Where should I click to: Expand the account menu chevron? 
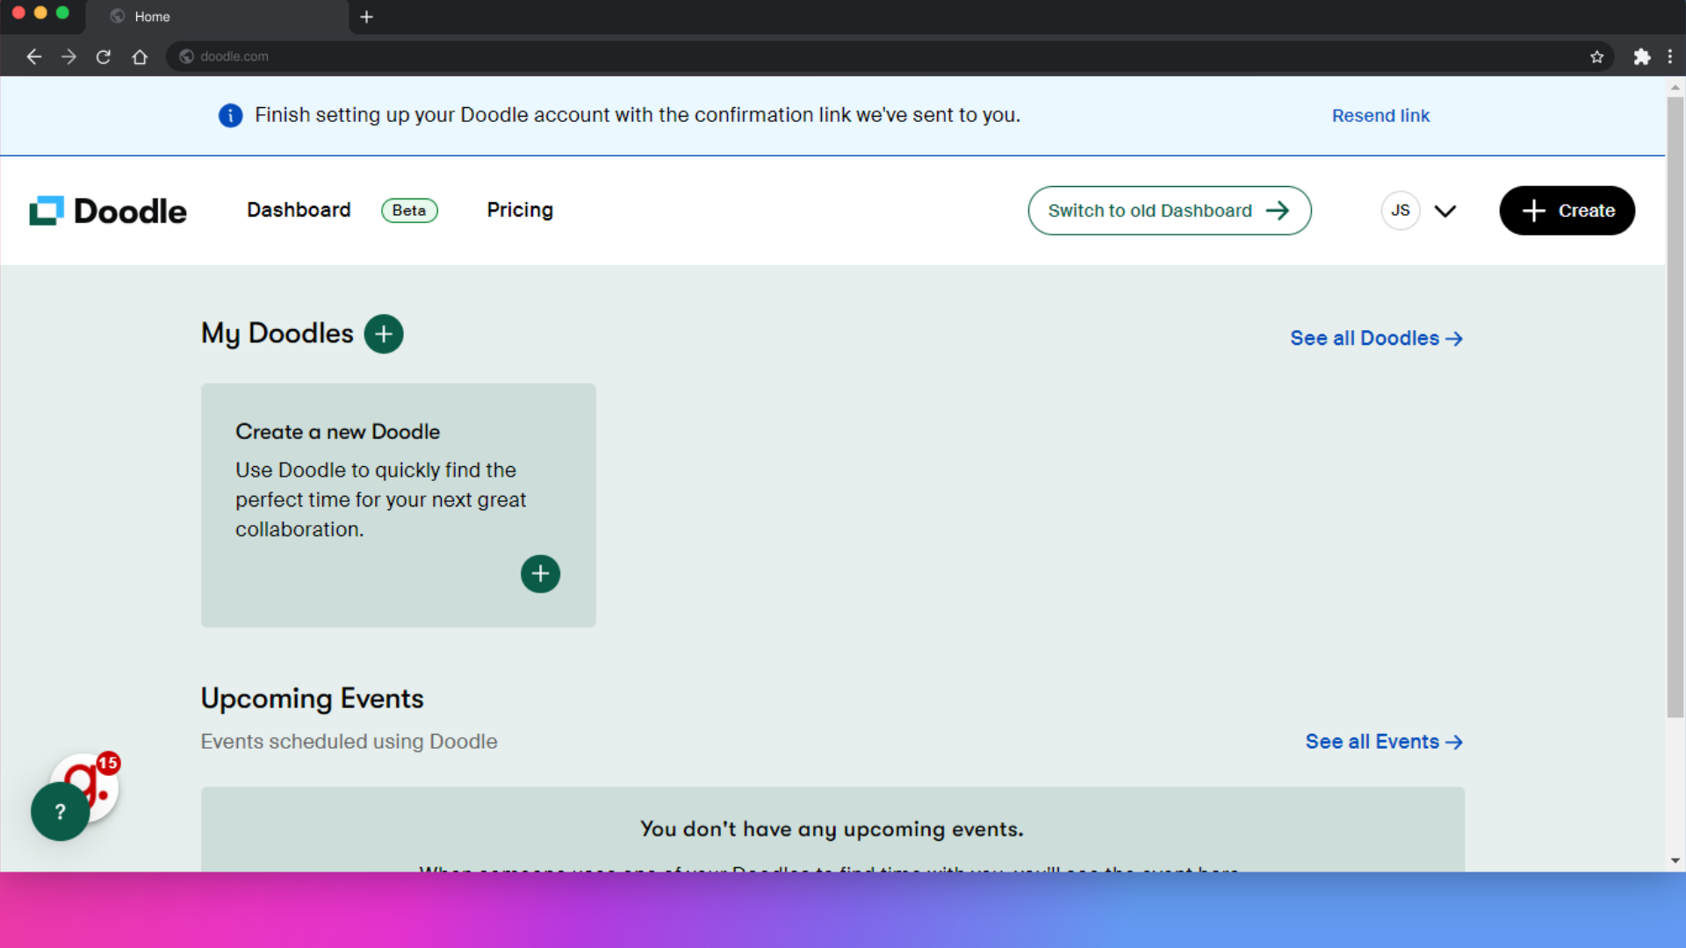[x=1445, y=211]
